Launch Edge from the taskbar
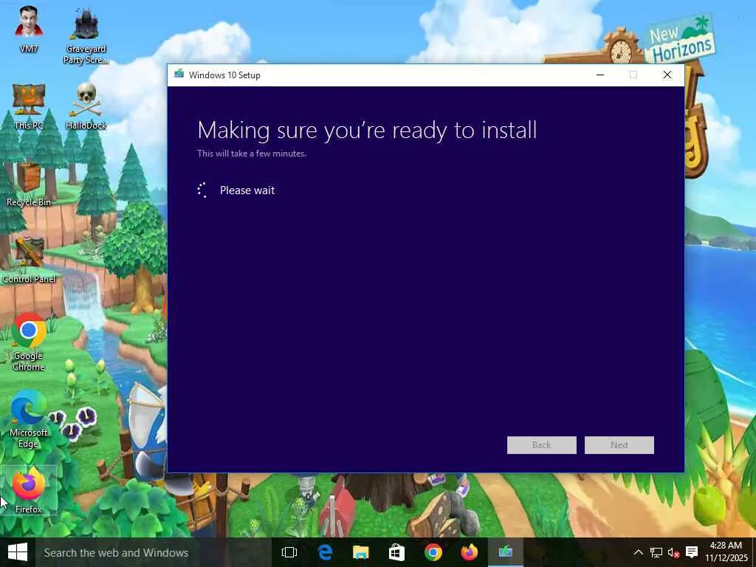The image size is (756, 567). 325,552
